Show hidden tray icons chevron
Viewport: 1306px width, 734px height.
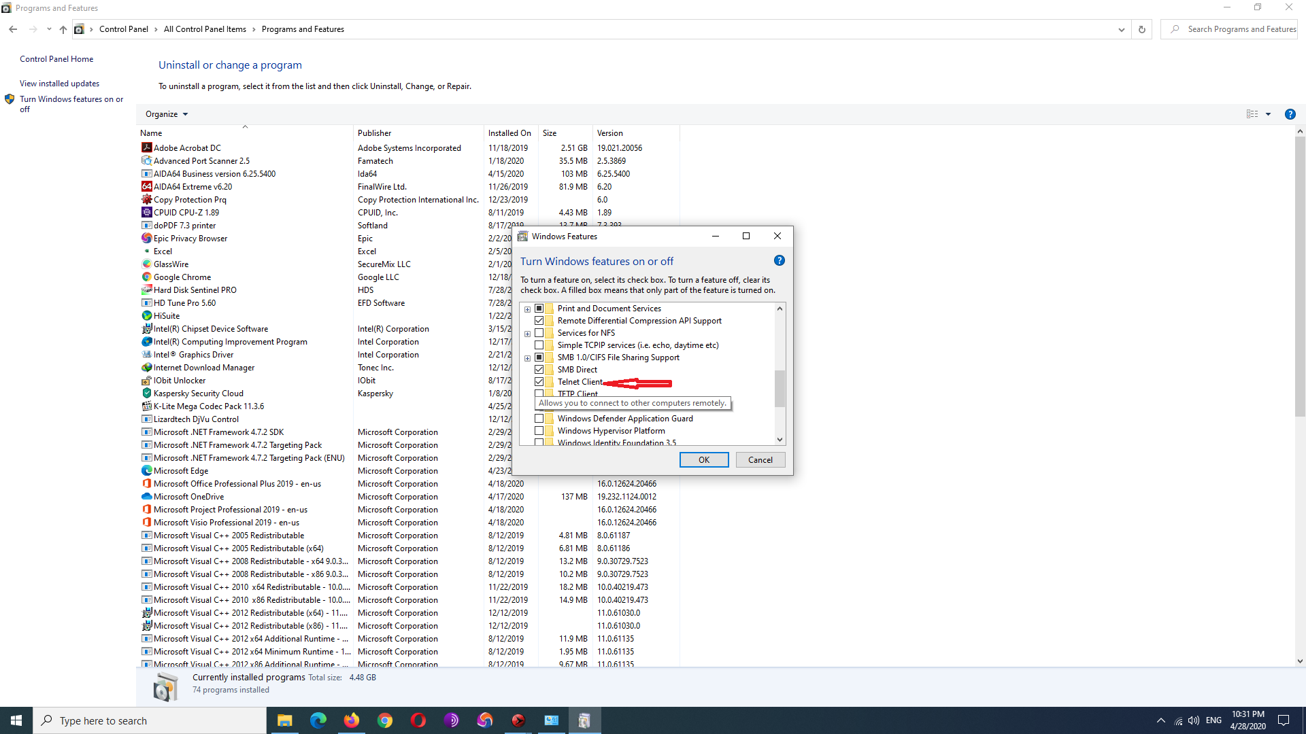1161,720
